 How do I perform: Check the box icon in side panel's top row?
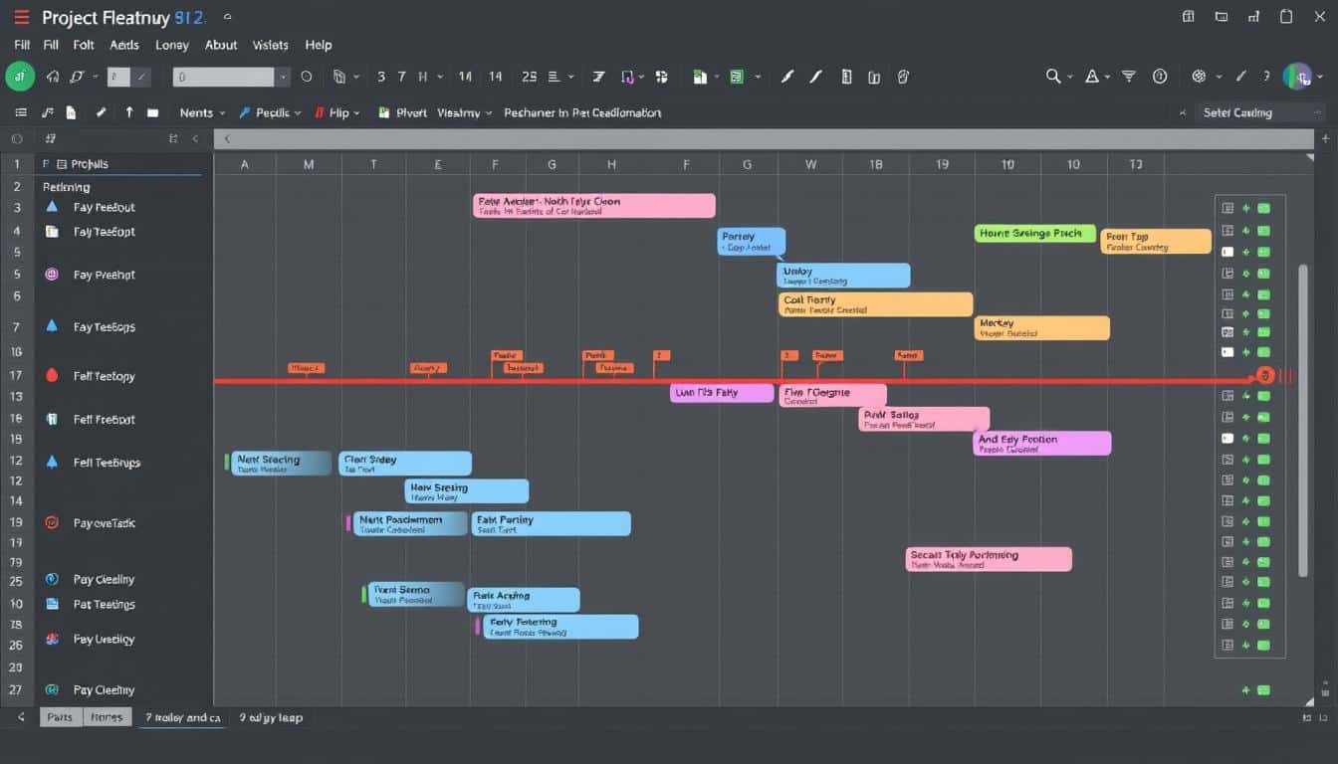coord(1227,208)
